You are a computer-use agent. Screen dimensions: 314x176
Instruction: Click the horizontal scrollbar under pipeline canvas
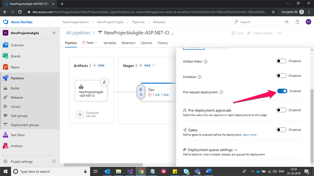tap(103, 165)
